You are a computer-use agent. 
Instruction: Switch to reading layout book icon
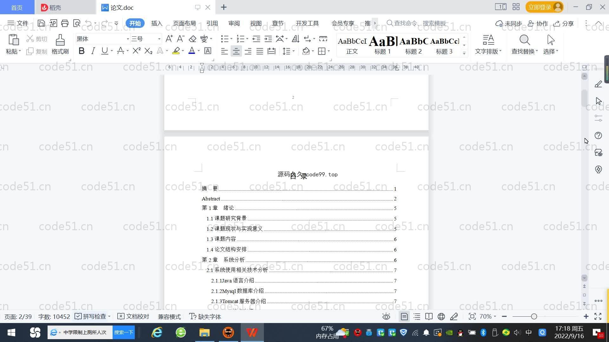coord(429,317)
